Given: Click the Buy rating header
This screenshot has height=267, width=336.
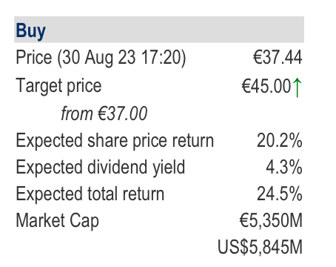Looking at the screenshot, I should click(x=31, y=31).
